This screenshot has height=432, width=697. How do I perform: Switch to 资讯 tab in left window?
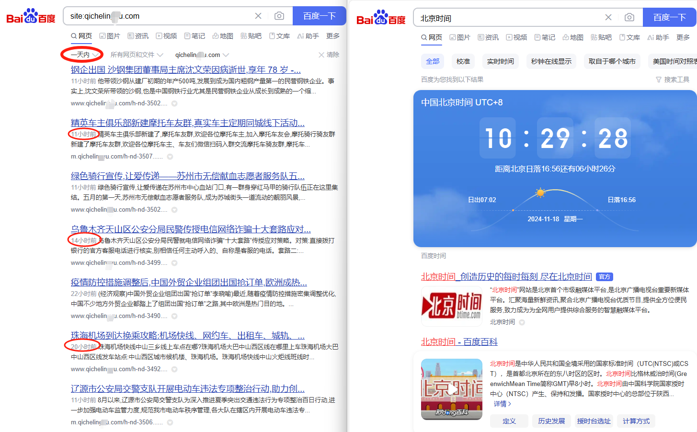click(x=138, y=36)
